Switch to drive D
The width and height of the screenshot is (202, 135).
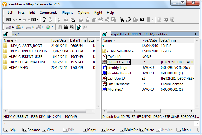pyautogui.click(x=30, y=27)
